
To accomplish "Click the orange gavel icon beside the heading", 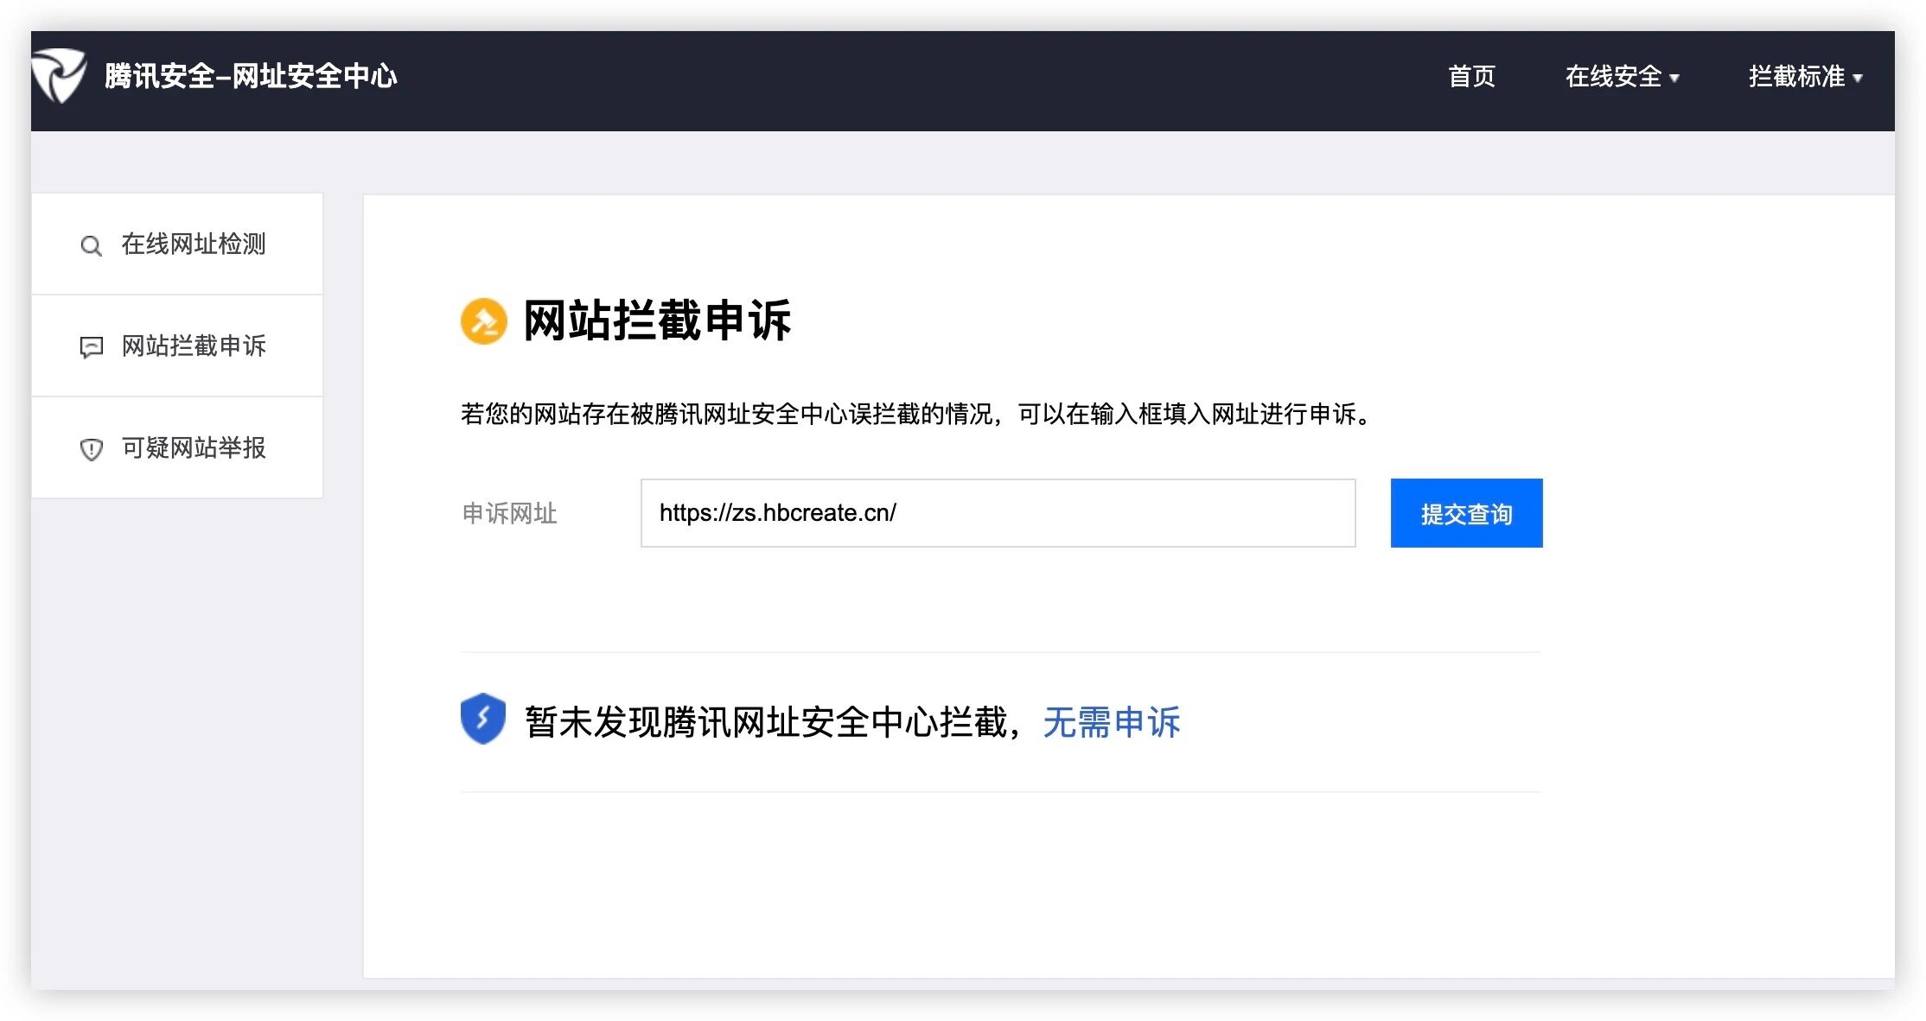I will [x=484, y=321].
